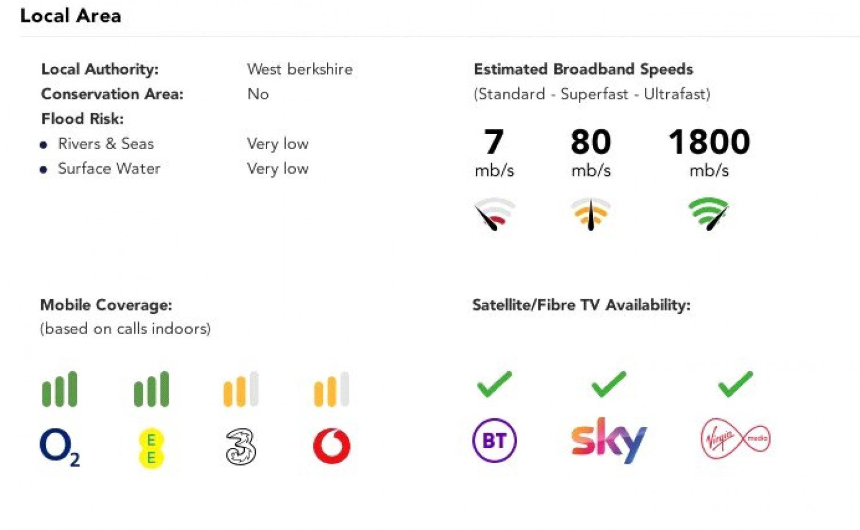Click the Virgin Media logo
This screenshot has width=860, height=530.
tap(736, 439)
